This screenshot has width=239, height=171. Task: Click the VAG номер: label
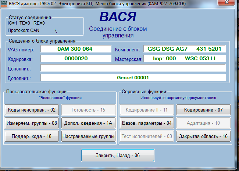(x=21, y=50)
